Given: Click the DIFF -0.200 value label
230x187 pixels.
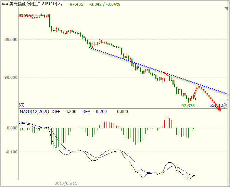Looking at the screenshot, I should click(64, 111).
